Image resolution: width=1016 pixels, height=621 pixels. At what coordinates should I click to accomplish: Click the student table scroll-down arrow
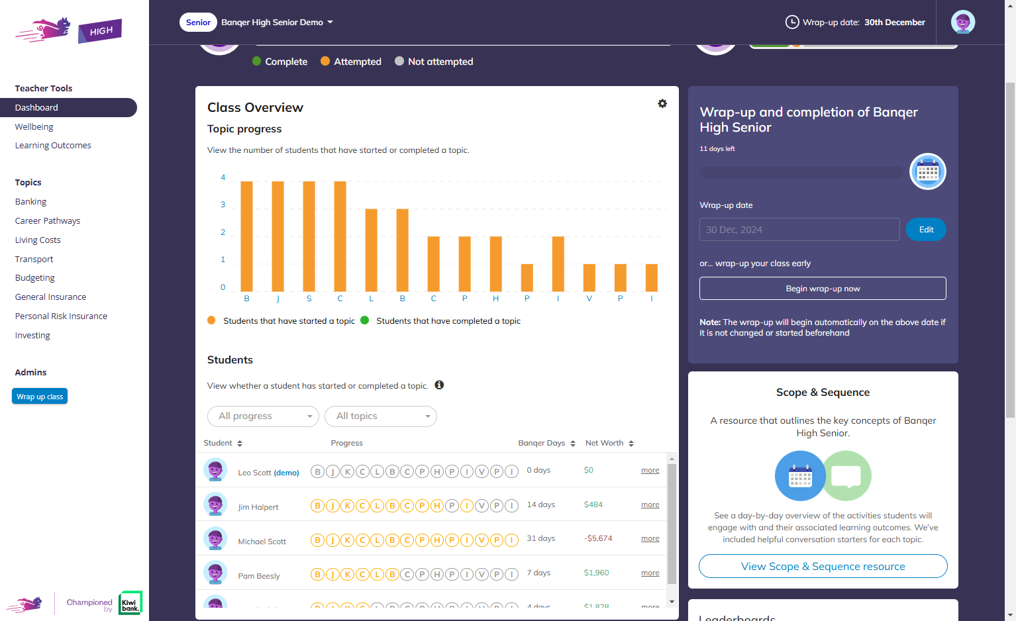[x=672, y=602]
